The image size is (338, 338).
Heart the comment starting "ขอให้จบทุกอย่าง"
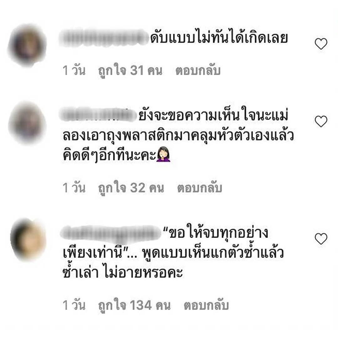click(x=321, y=238)
